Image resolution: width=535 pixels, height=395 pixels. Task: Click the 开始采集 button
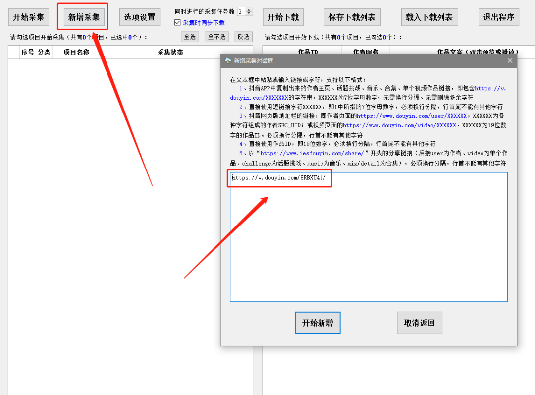click(29, 17)
